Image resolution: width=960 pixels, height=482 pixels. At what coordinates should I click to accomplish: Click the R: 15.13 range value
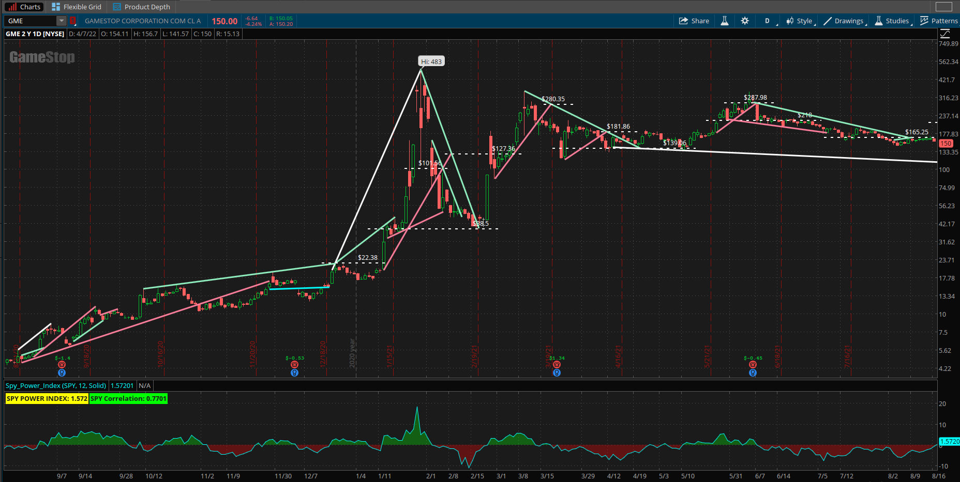point(228,34)
